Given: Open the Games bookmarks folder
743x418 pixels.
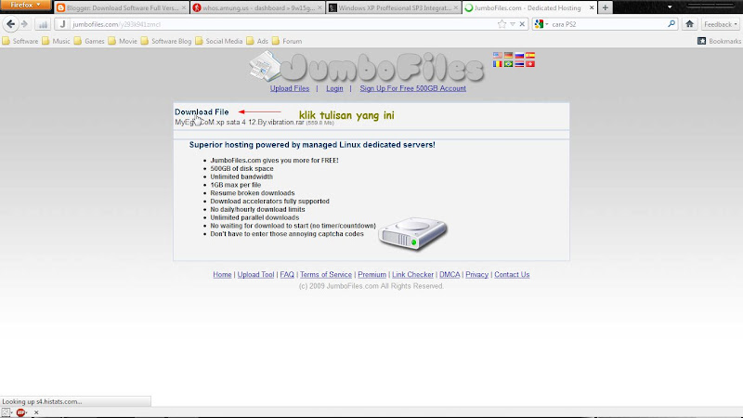Looking at the screenshot, I should 89,41.
